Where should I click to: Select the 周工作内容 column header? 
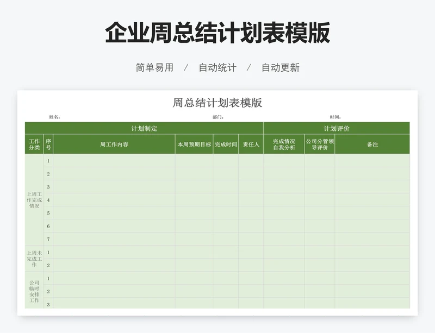114,144
